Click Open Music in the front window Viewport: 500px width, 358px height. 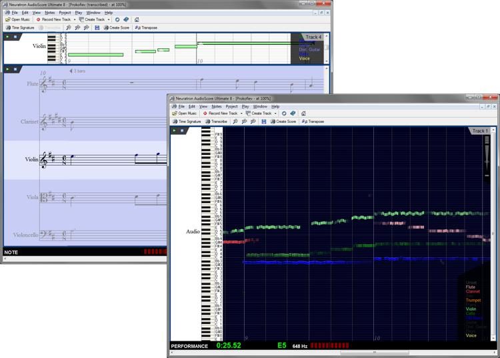(x=186, y=114)
